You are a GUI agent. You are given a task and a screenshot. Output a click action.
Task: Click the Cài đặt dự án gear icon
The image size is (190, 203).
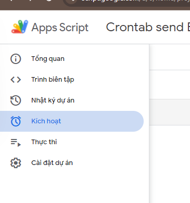point(16,163)
